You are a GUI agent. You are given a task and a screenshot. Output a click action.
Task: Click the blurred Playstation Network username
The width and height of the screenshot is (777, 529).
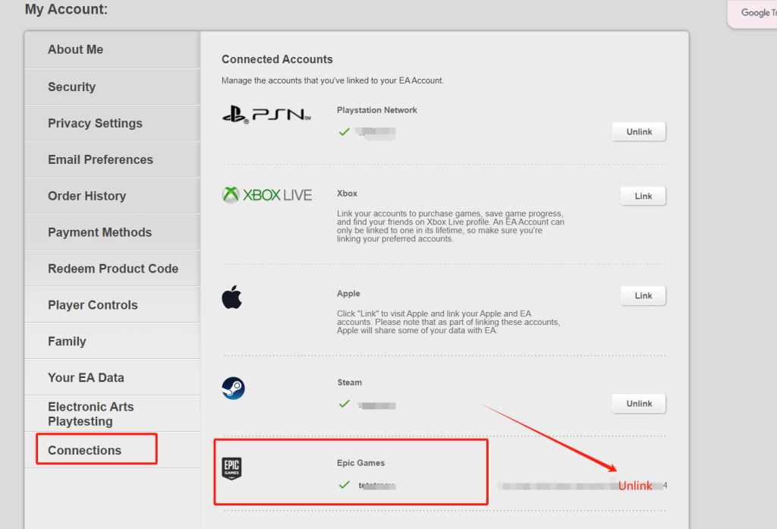point(376,132)
